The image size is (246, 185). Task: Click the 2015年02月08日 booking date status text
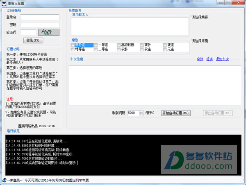click(57, 180)
